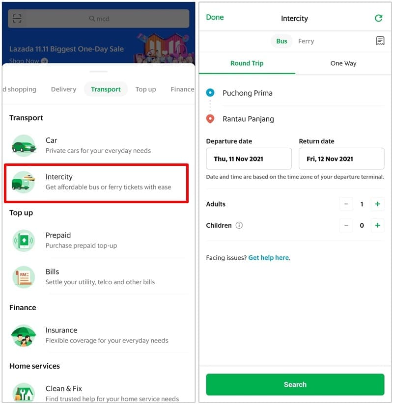Open Bills via the bill payment icon

point(24,276)
